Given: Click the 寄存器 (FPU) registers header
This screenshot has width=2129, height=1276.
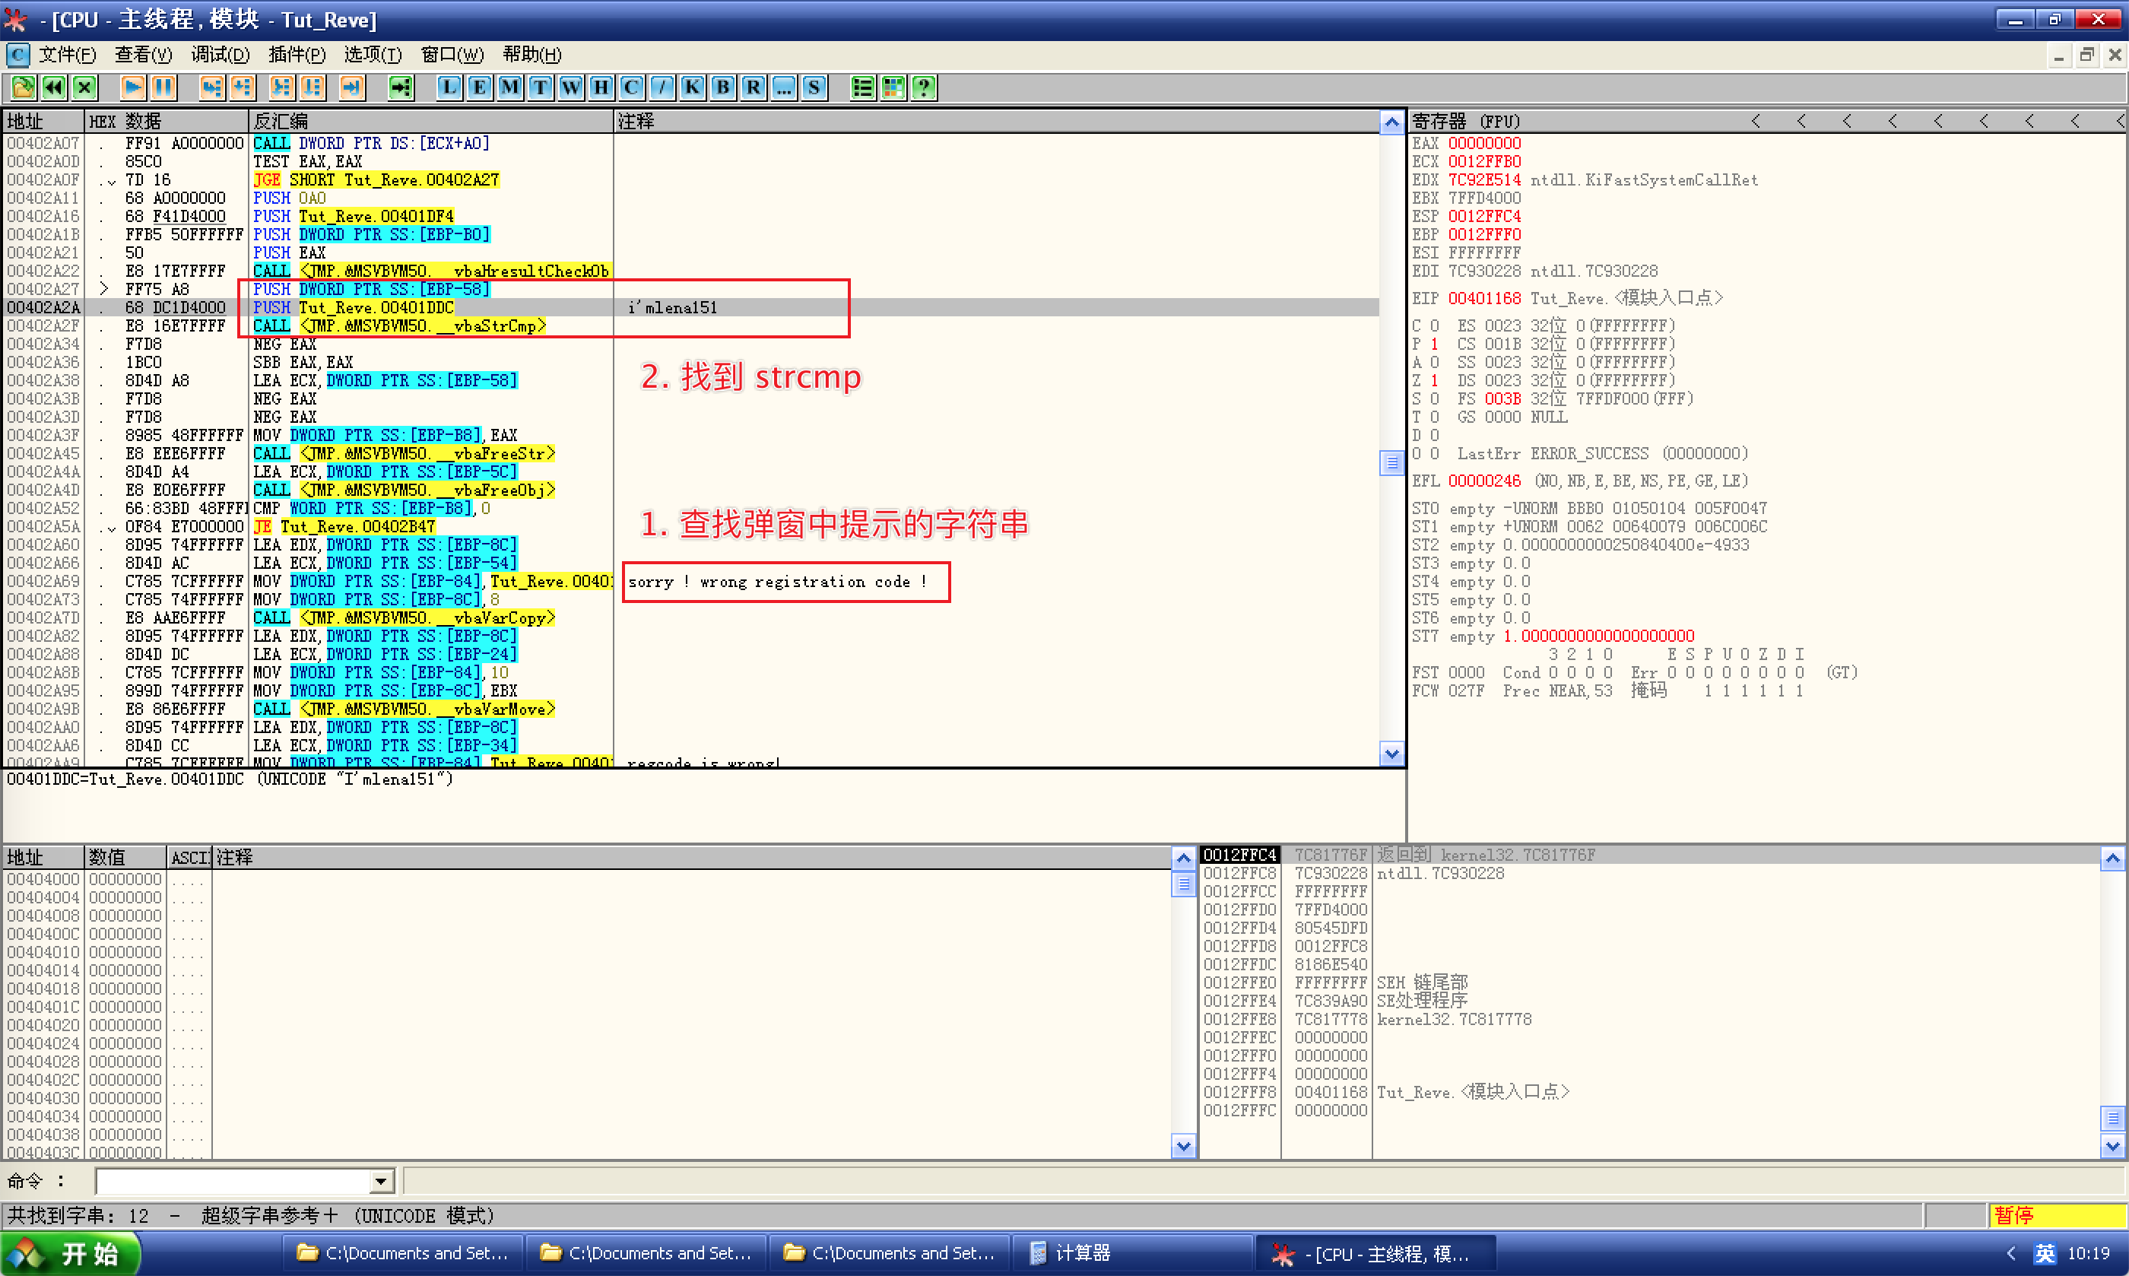Looking at the screenshot, I should click(1466, 121).
